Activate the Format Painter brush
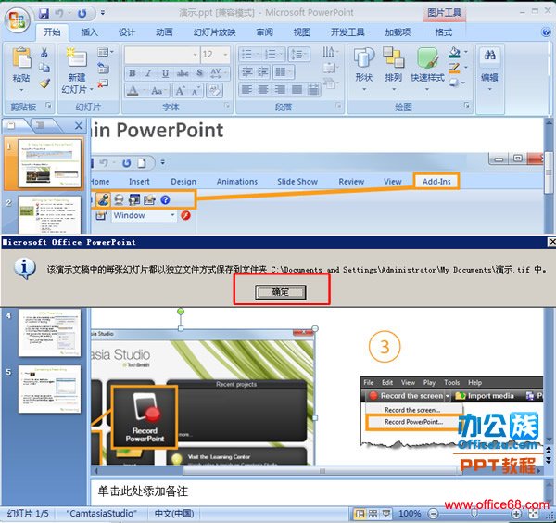Viewport: 556px width, 523px height. 44,83
